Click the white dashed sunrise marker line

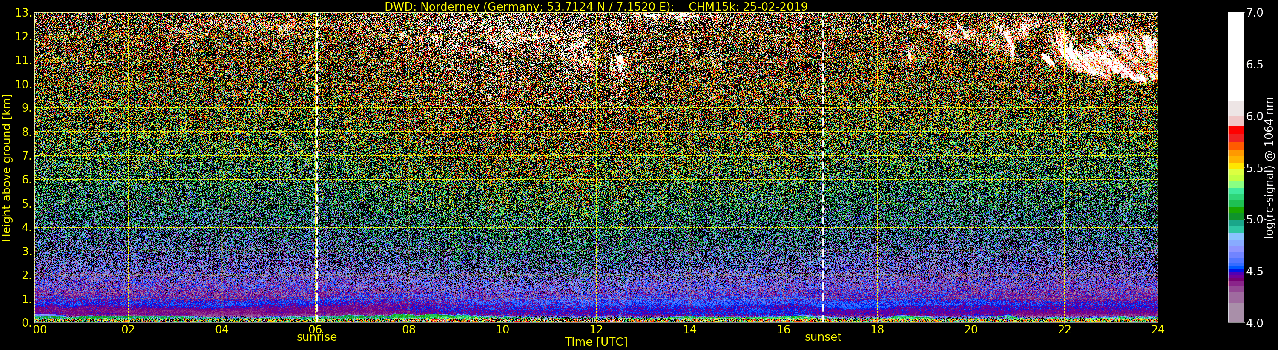pyautogui.click(x=316, y=167)
